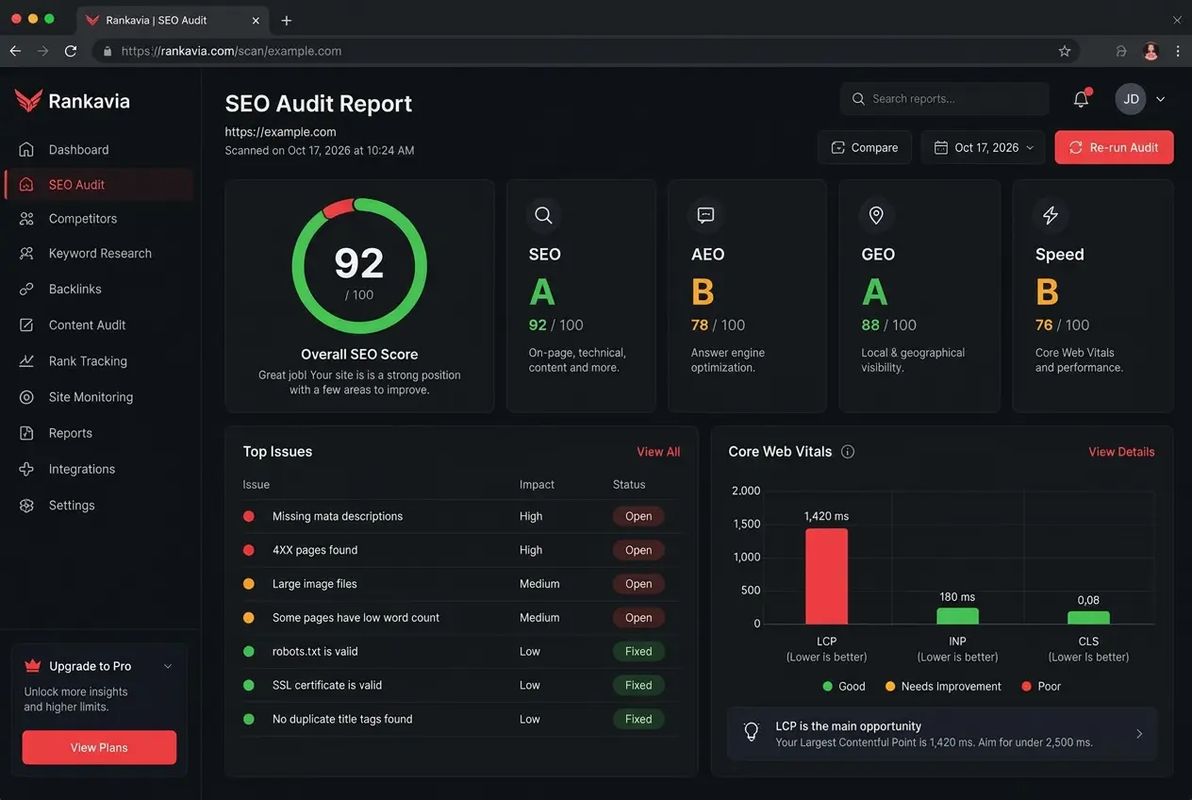The height and width of the screenshot is (800, 1192).
Task: Click the browser extensions icon
Action: point(1121,51)
